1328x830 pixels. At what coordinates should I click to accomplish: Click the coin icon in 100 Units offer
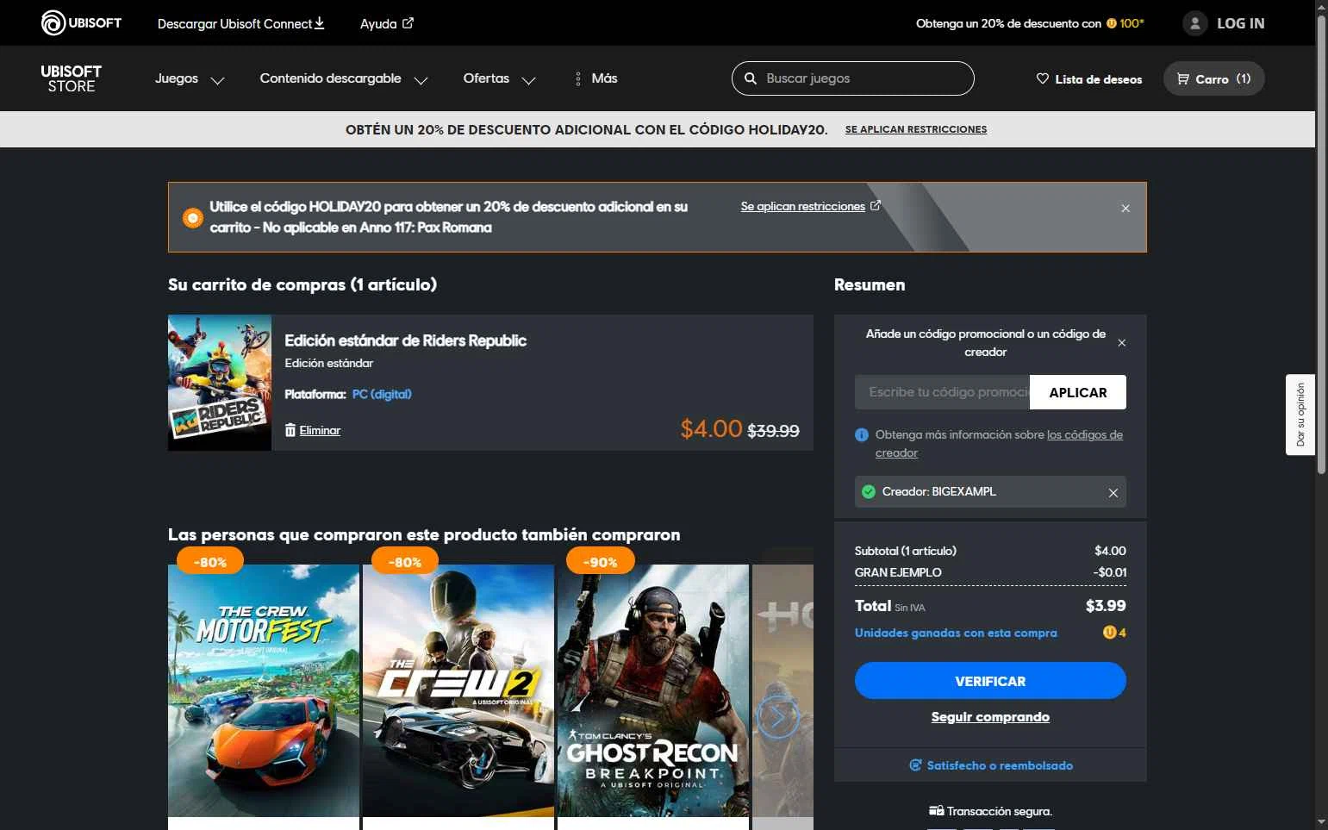[1111, 23]
